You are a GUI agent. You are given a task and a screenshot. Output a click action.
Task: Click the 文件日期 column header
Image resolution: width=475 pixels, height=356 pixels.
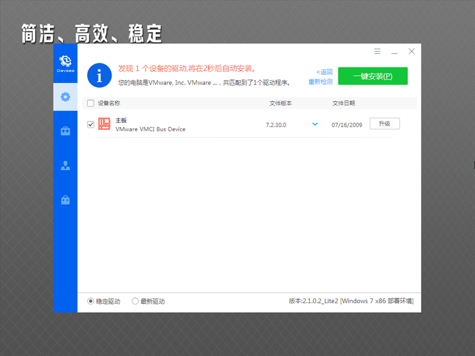tap(344, 103)
